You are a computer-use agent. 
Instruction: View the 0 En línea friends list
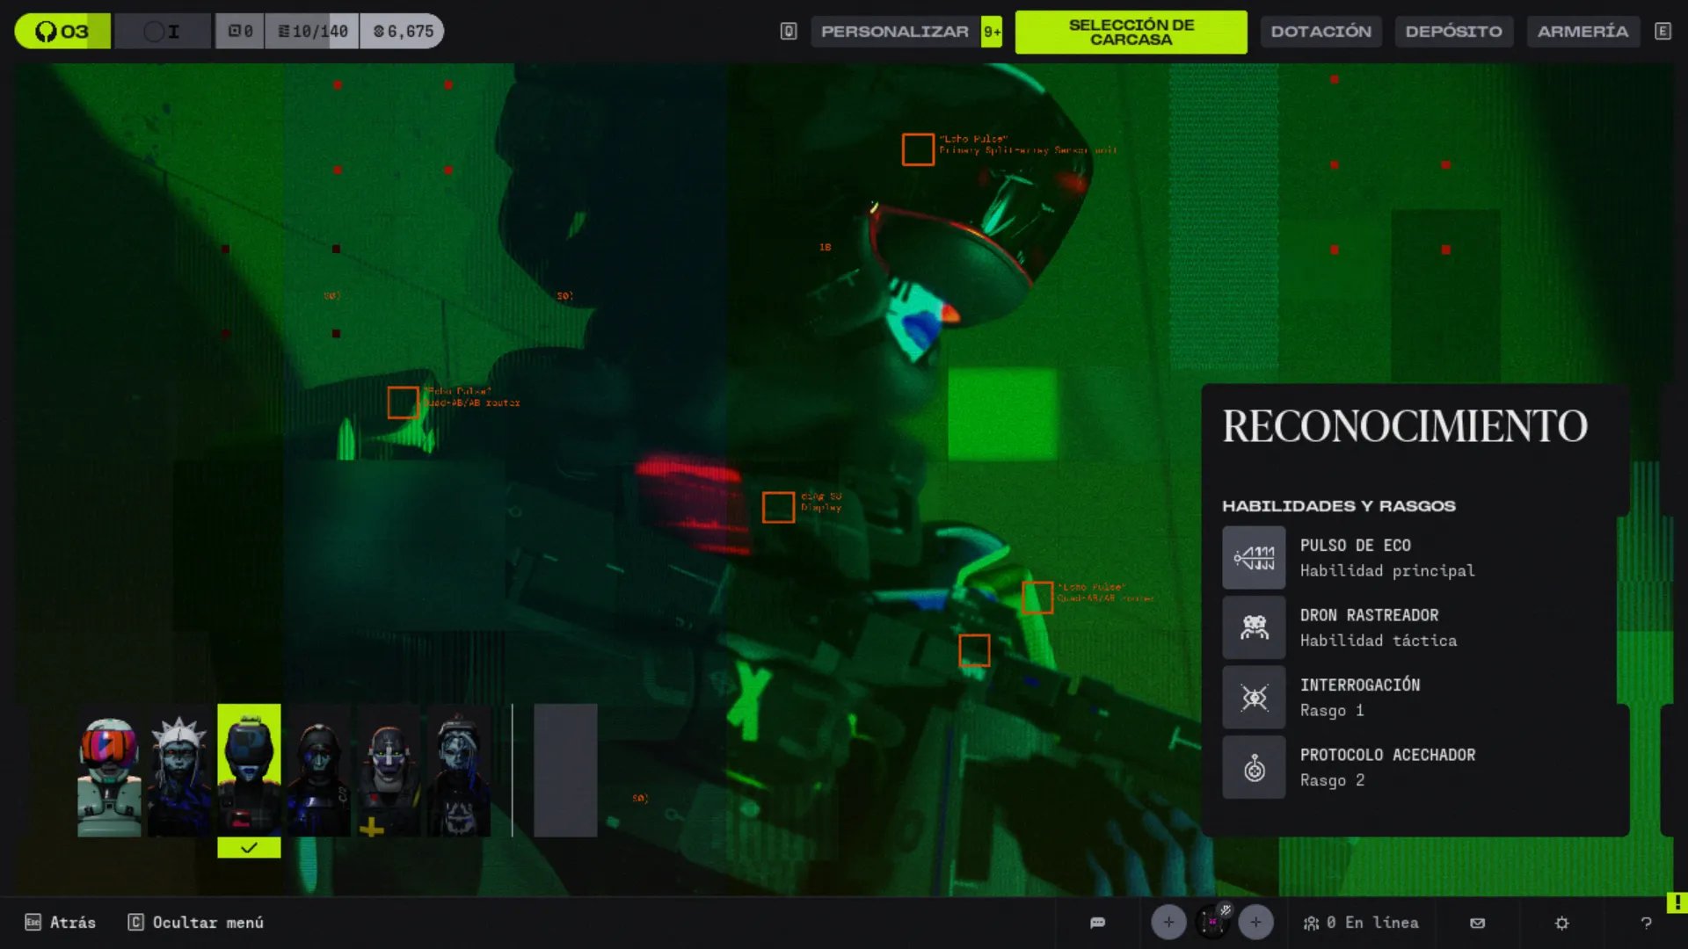click(1361, 923)
